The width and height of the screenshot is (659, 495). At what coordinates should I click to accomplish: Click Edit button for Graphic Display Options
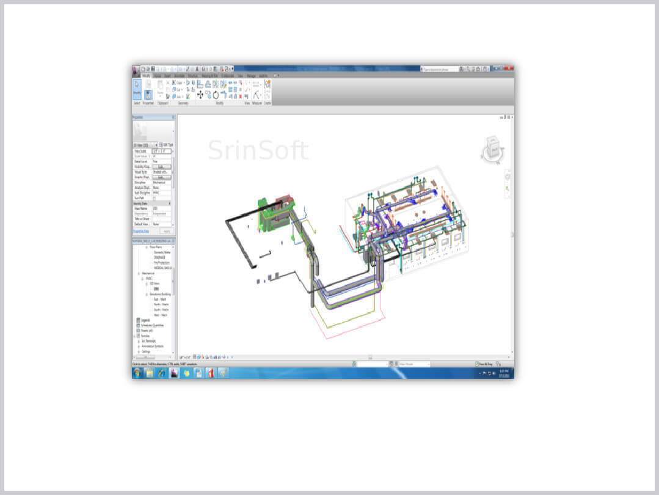click(161, 177)
